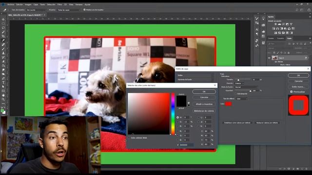Image resolution: width=312 pixels, height=175 pixels.
Task: Select the Hand tool
Action: point(3,95)
